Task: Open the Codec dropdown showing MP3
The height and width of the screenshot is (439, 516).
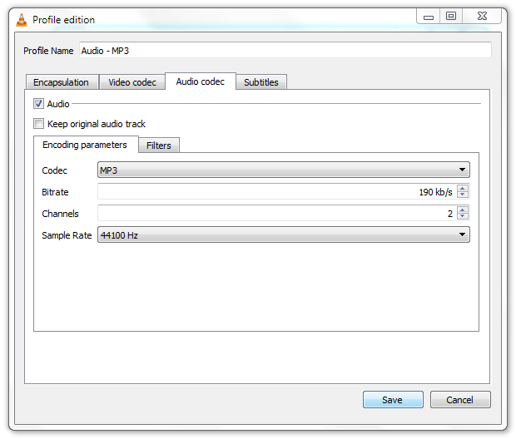Action: [x=283, y=170]
